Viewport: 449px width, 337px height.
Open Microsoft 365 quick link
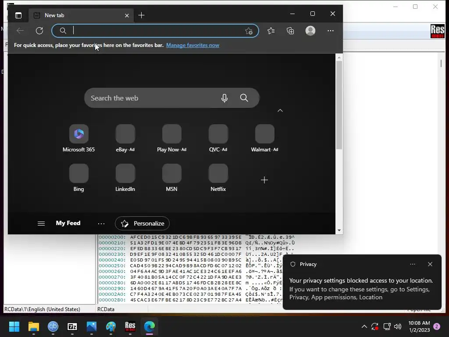click(x=79, y=138)
